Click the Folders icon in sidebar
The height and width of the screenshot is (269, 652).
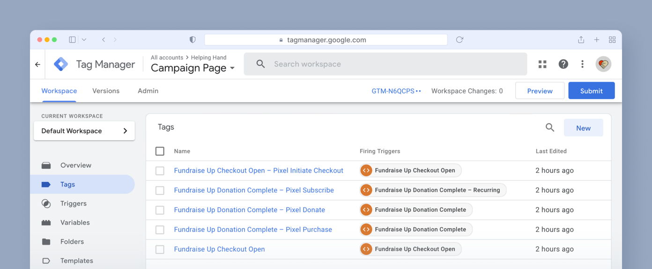click(46, 242)
